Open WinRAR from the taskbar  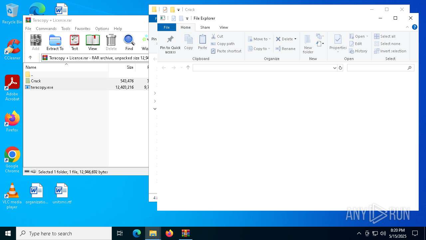185,233
